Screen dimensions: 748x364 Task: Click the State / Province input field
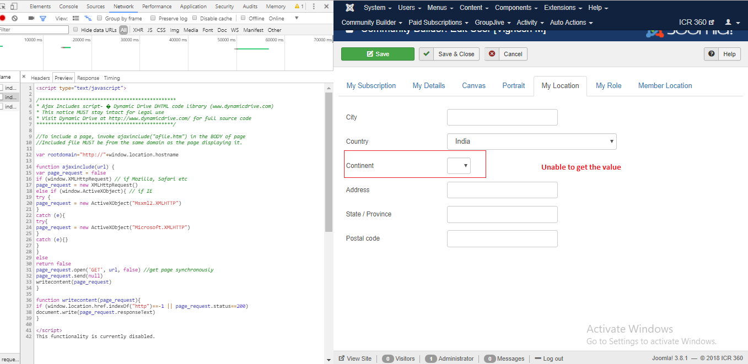tap(502, 214)
